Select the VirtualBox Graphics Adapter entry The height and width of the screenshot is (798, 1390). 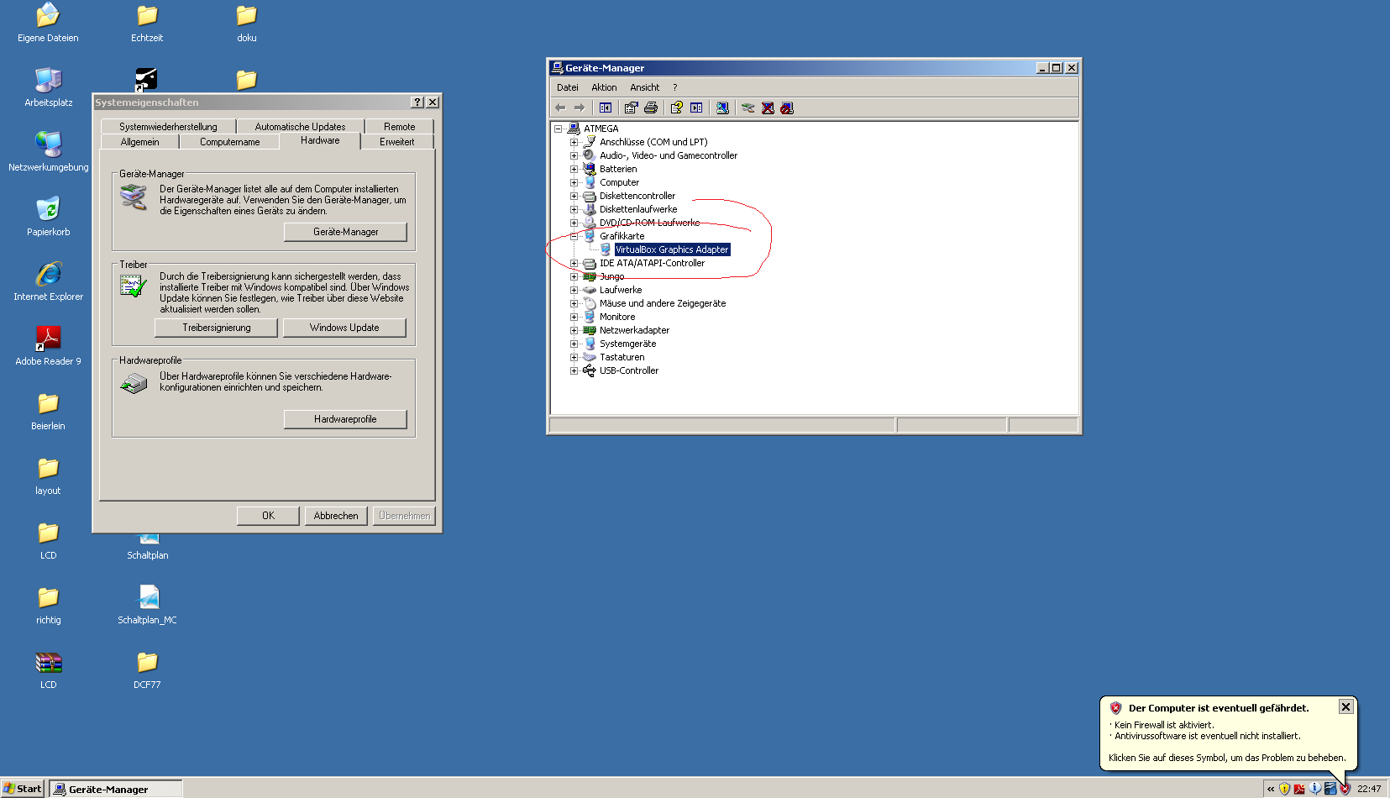click(x=671, y=249)
